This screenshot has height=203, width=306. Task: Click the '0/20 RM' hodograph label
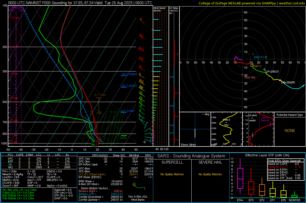coord(250,78)
